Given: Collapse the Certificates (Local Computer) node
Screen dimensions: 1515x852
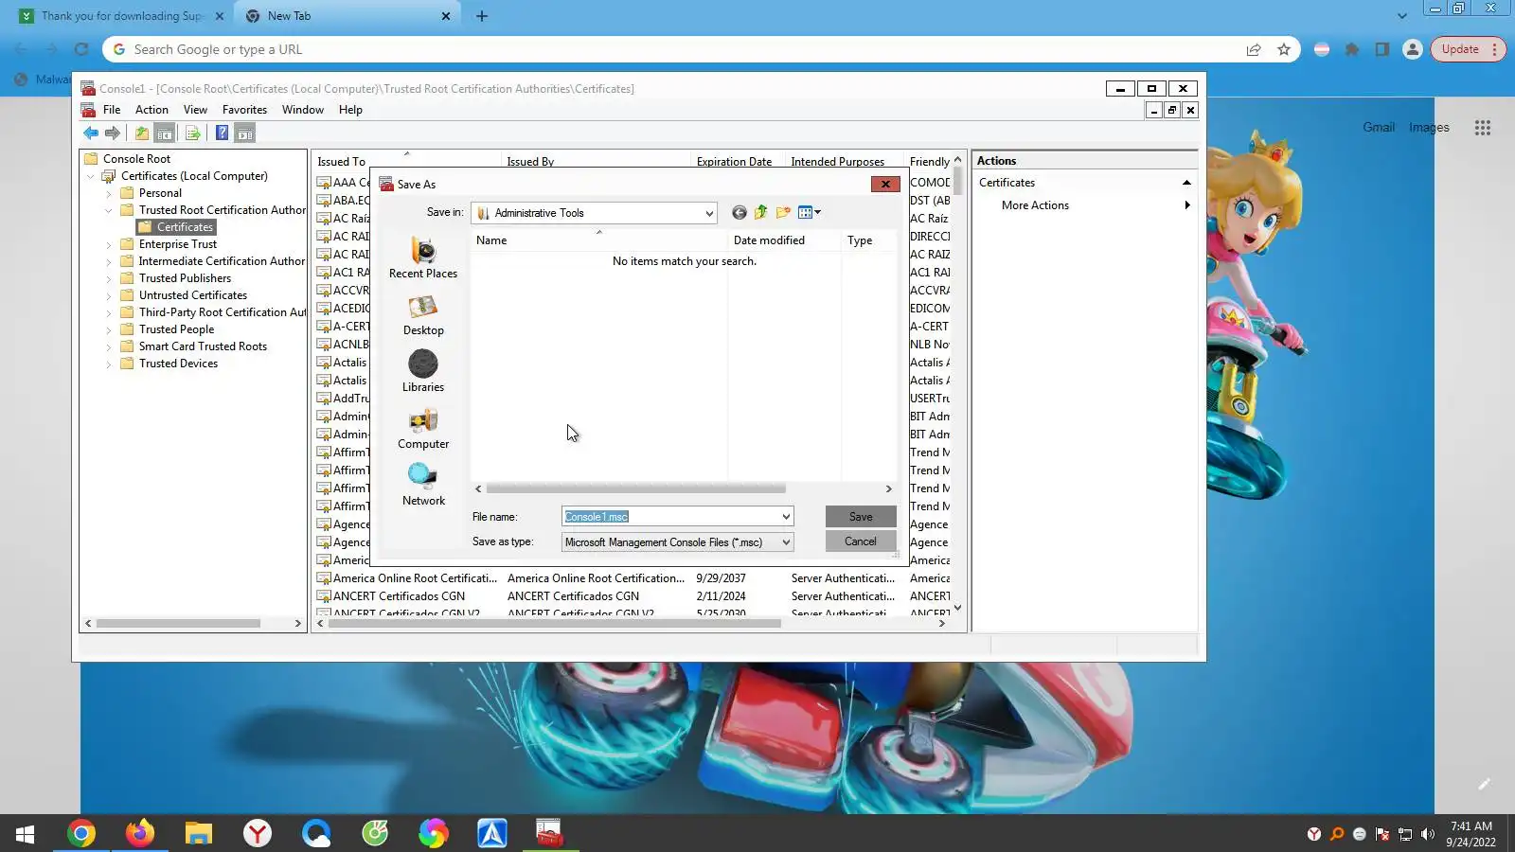Looking at the screenshot, I should [x=91, y=176].
